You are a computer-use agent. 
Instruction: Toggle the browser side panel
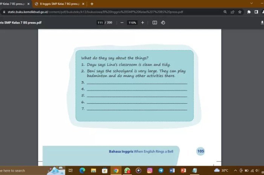(x=256, y=12)
